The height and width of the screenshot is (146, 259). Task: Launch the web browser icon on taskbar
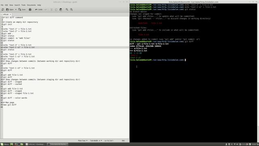tap(16, 144)
